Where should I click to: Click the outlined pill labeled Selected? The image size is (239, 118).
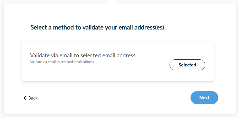[187, 65]
